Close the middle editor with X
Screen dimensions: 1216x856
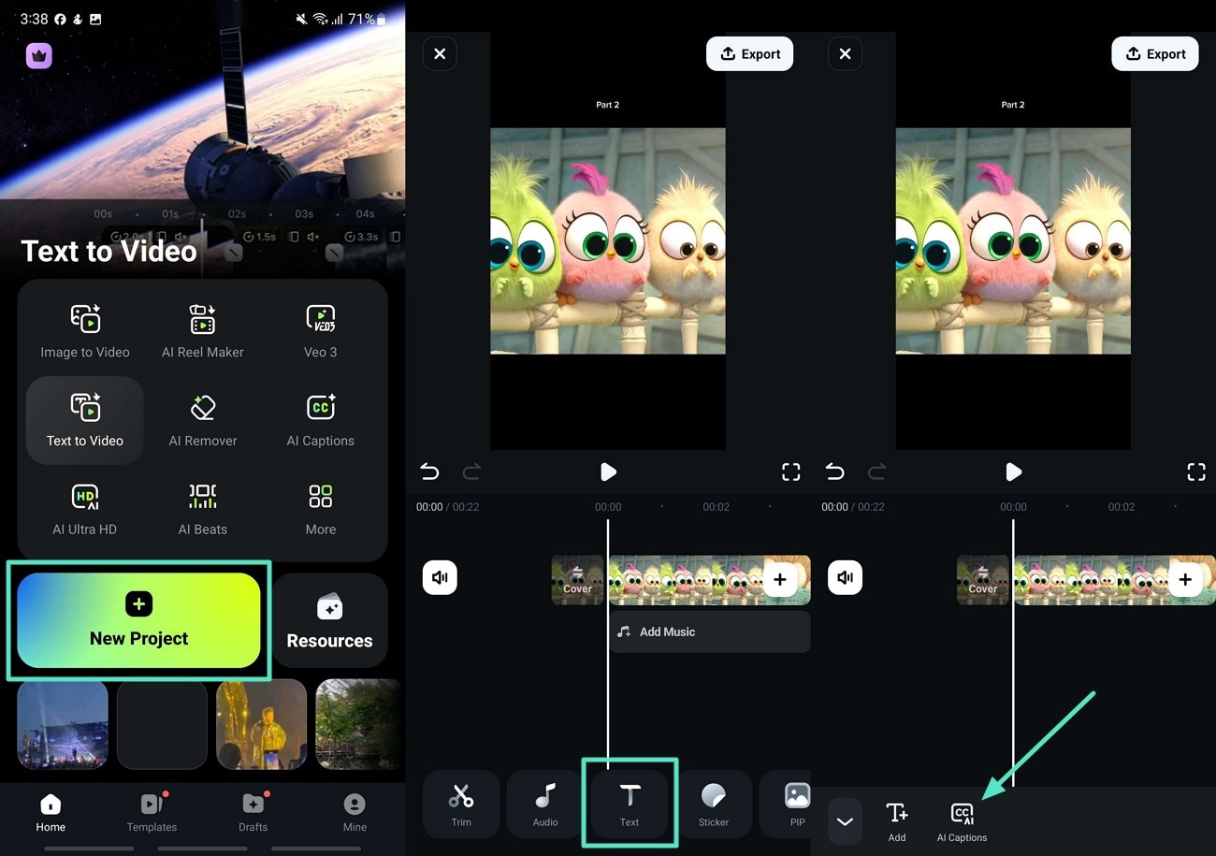click(440, 54)
